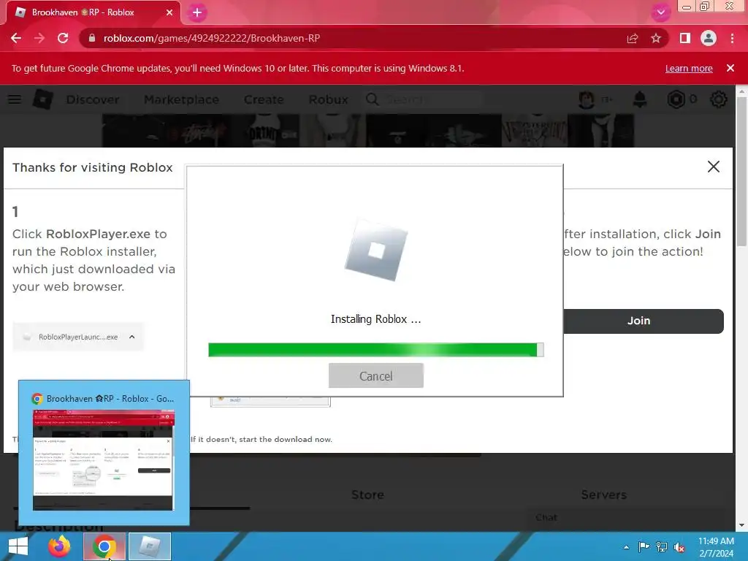This screenshot has width=748, height=561.
Task: Dismiss the Chrome update warning bar
Action: (730, 68)
